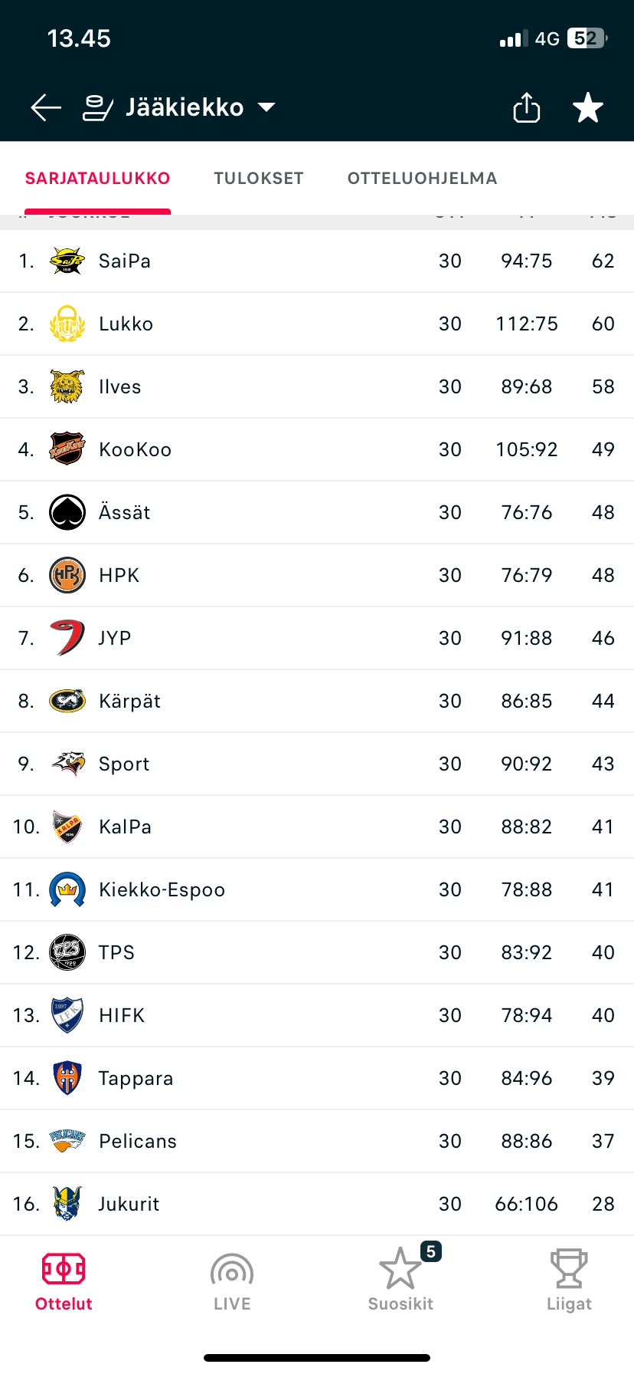Open the Otteluohjelma tab
Screen dimensions: 634x1374
point(422,179)
